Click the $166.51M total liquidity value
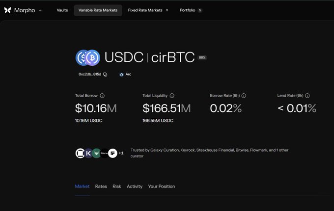Viewport: 334px width, 211px height. click(167, 108)
